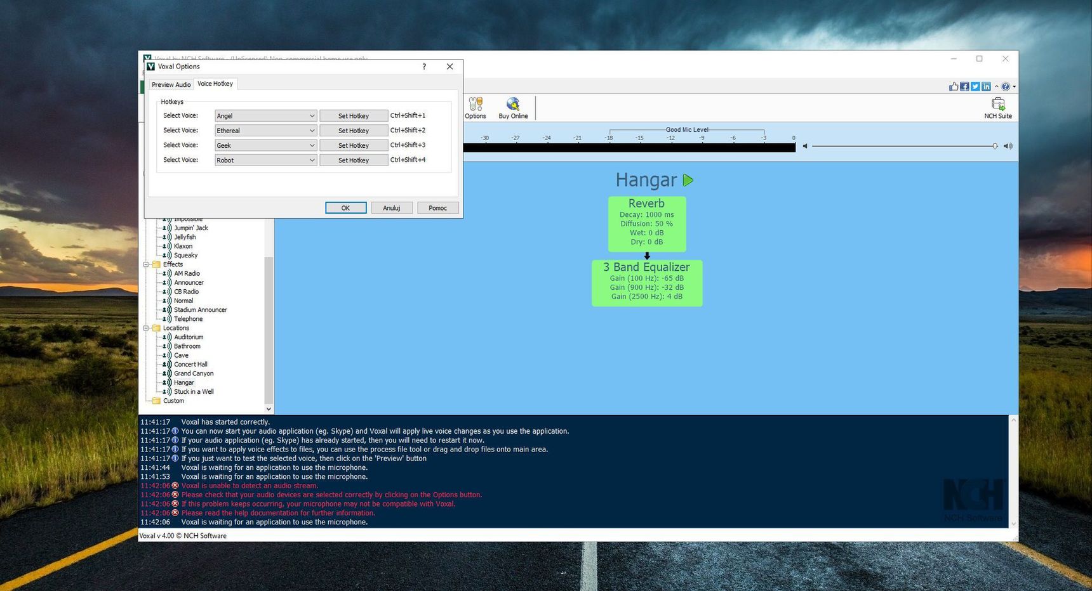Select the Jellyfish voice
Viewport: 1092px width, 591px height.
coord(185,237)
